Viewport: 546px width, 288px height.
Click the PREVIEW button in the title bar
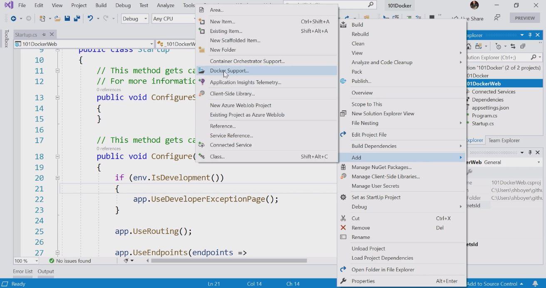[x=524, y=17]
